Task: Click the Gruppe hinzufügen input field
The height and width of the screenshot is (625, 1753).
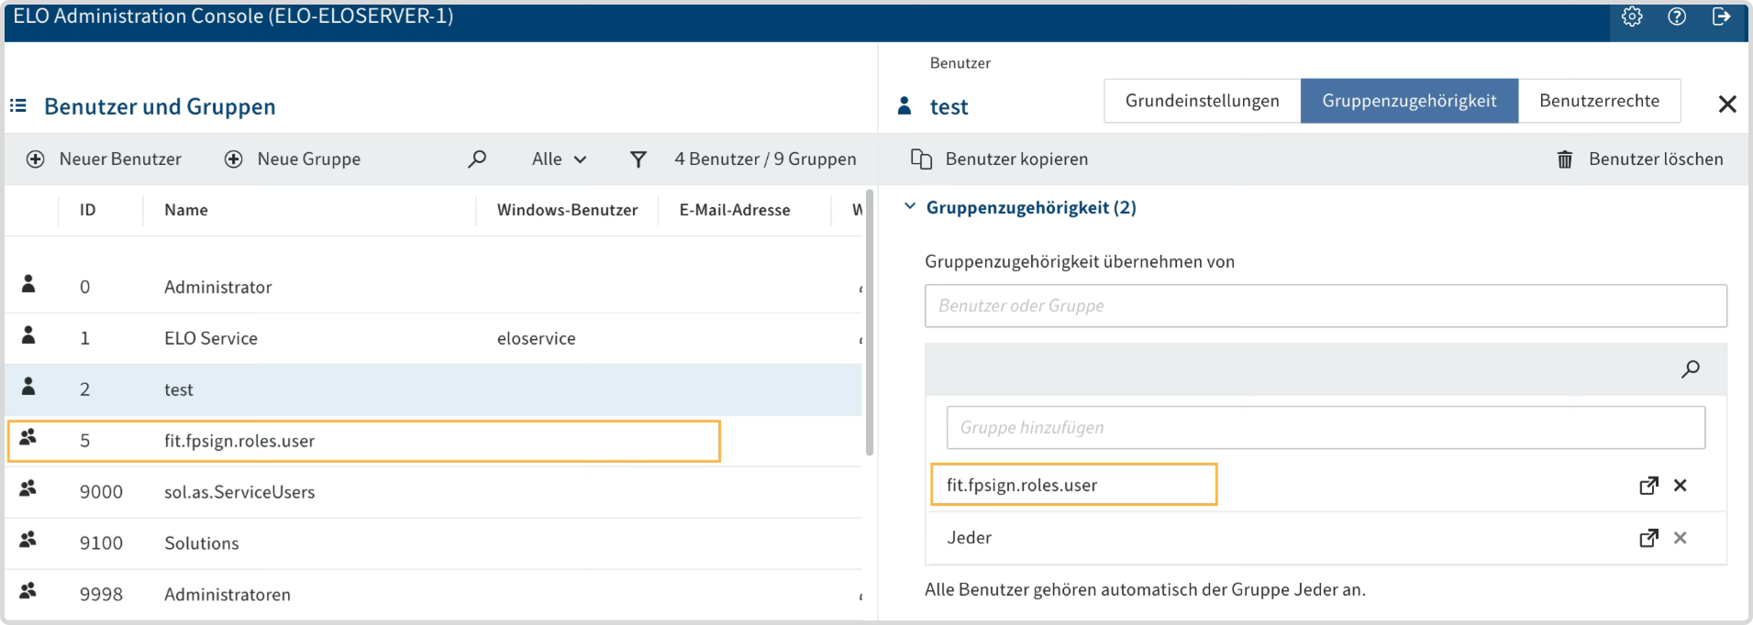Action: pos(1326,428)
